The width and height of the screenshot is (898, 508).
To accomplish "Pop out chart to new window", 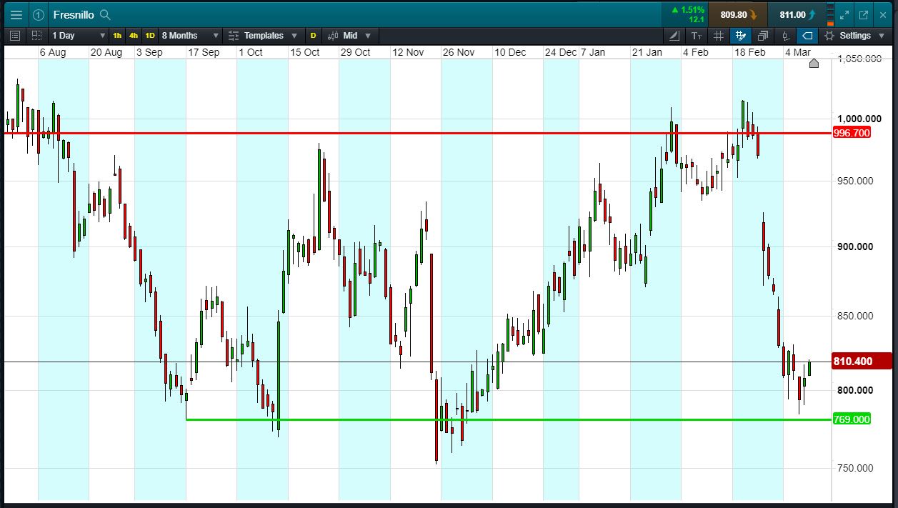I will 864,14.
